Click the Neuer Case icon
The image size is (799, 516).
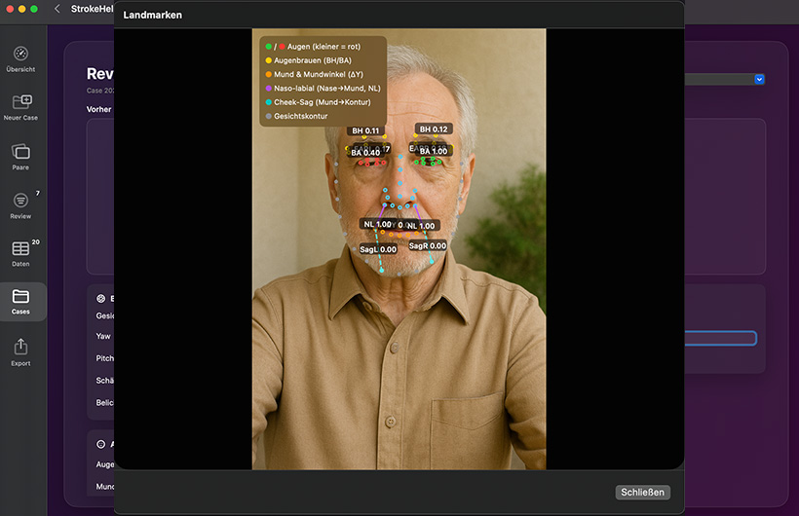[21, 103]
